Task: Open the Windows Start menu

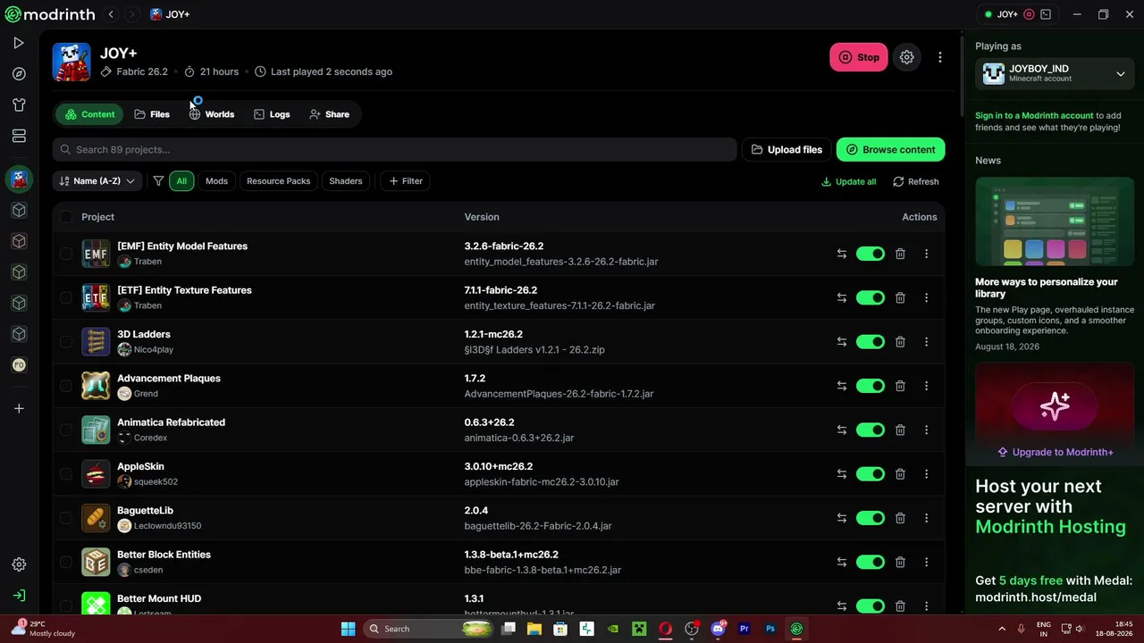Action: (349, 629)
